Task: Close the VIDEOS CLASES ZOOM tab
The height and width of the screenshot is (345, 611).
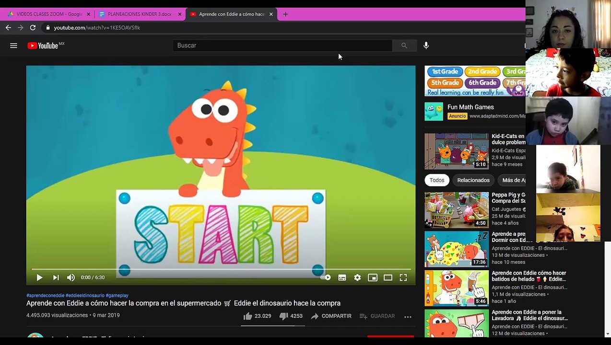Action: click(88, 14)
